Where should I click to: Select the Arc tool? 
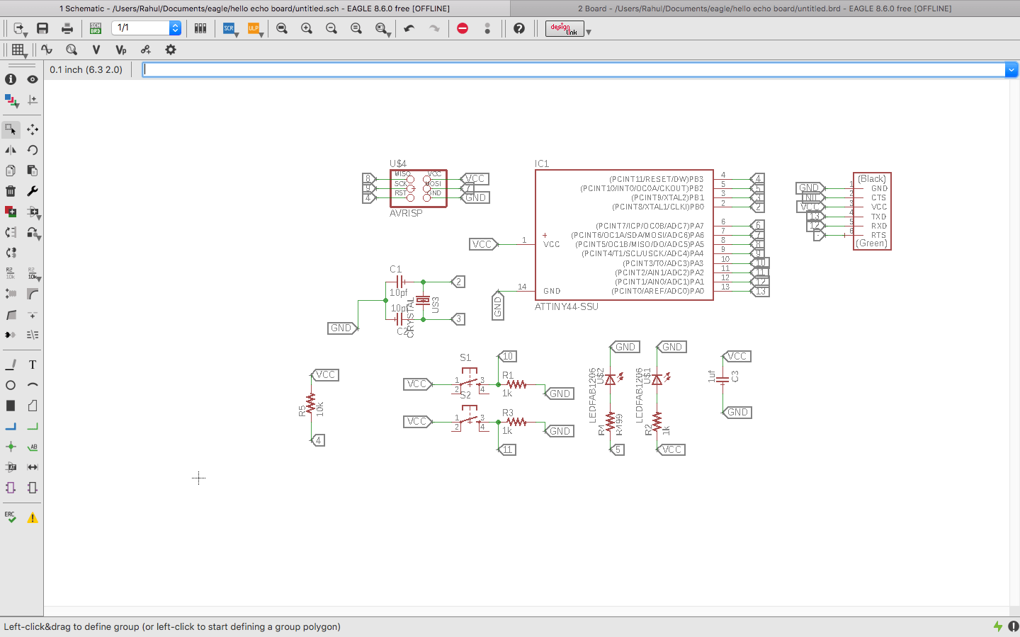(x=33, y=385)
